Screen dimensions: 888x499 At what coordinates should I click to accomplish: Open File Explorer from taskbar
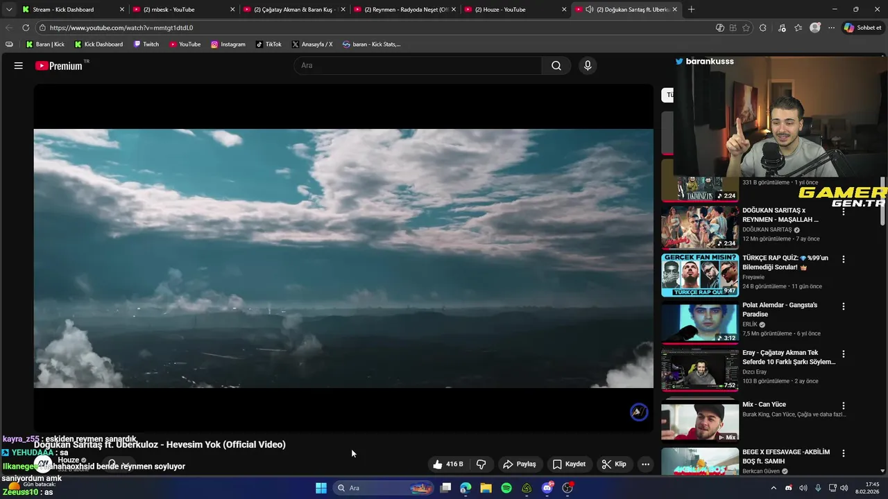point(486,488)
